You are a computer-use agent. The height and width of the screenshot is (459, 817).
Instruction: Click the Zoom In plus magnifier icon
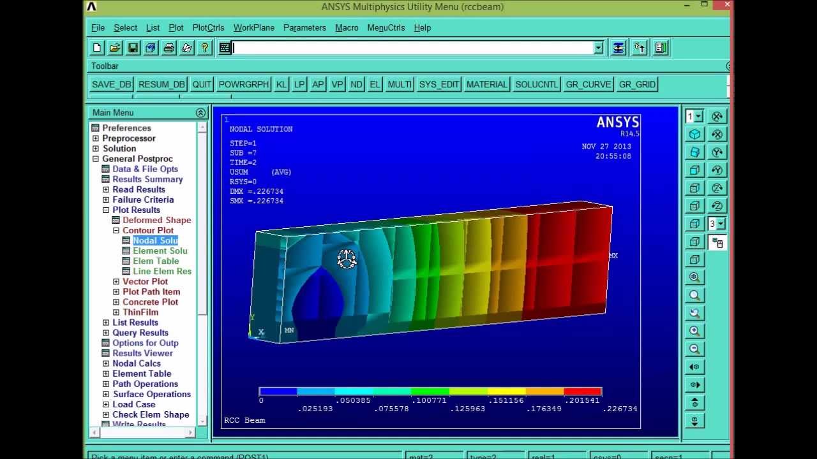click(694, 331)
